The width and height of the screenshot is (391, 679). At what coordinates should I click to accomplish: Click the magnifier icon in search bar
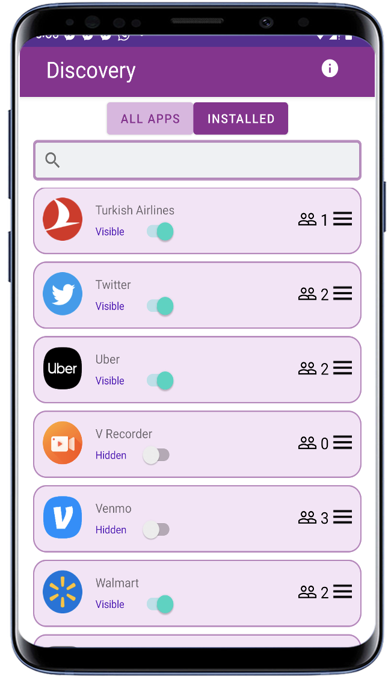(x=52, y=160)
